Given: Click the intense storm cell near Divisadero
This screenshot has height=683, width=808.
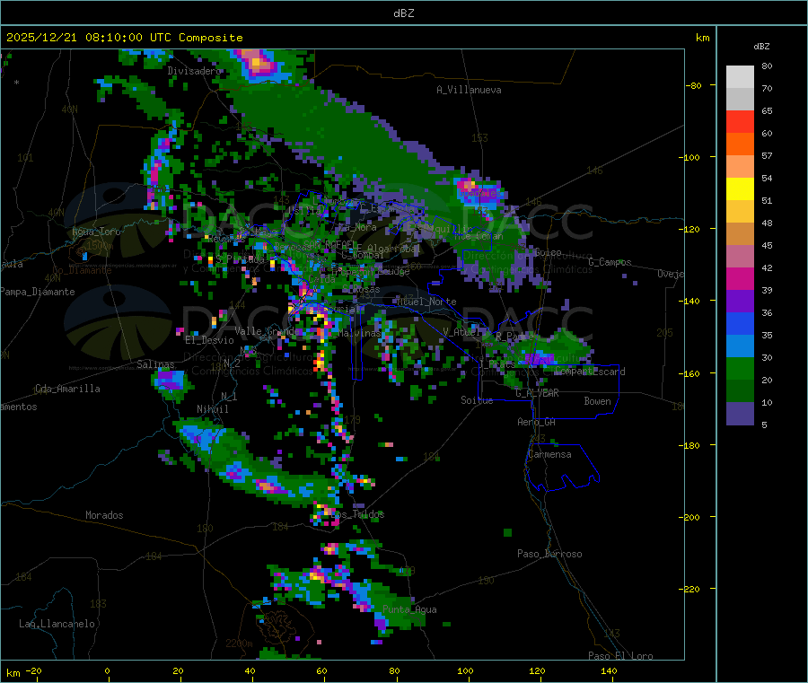Looking at the screenshot, I should (x=257, y=64).
